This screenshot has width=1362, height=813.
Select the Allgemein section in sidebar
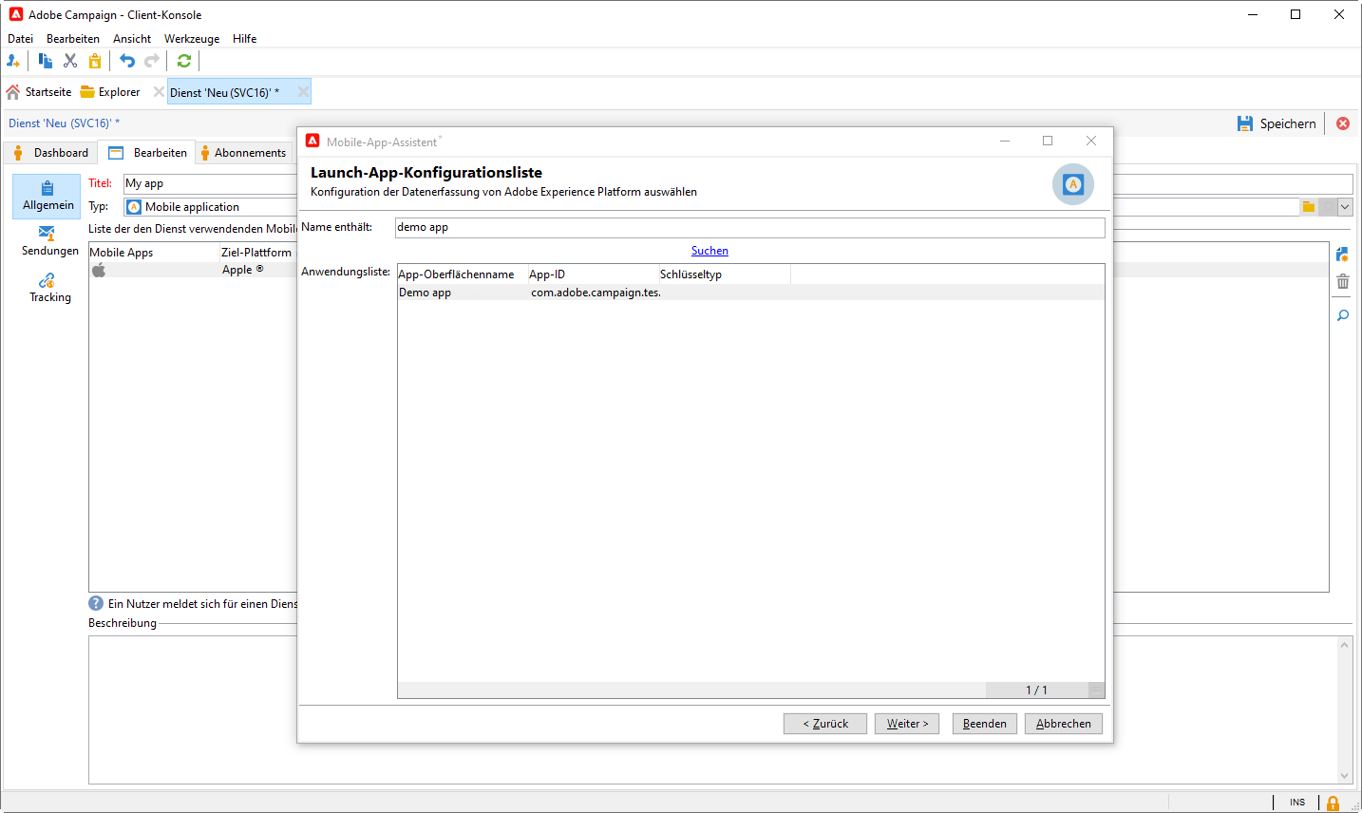[x=47, y=197]
